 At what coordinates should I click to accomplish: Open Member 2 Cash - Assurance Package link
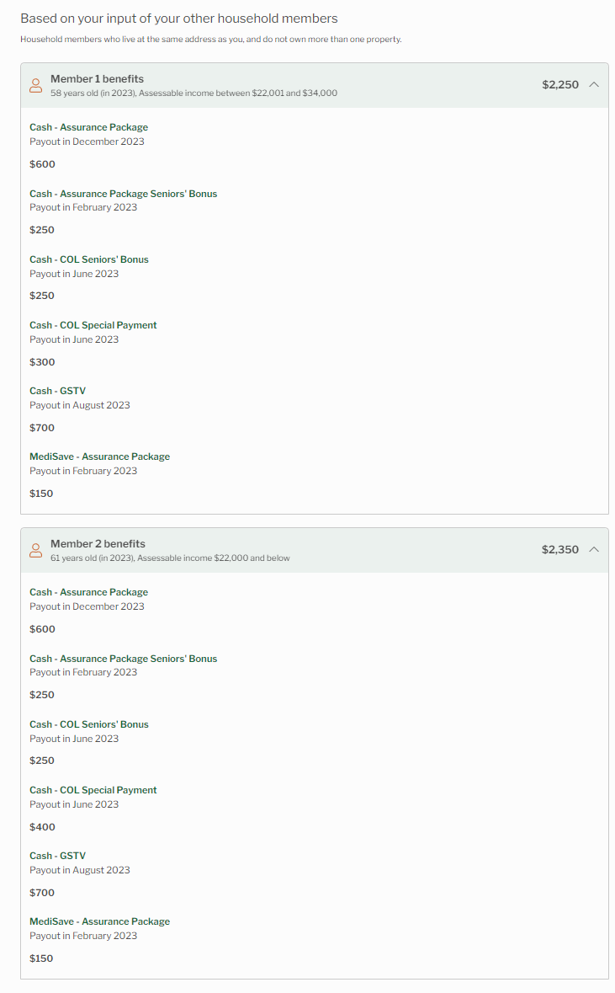tap(88, 592)
